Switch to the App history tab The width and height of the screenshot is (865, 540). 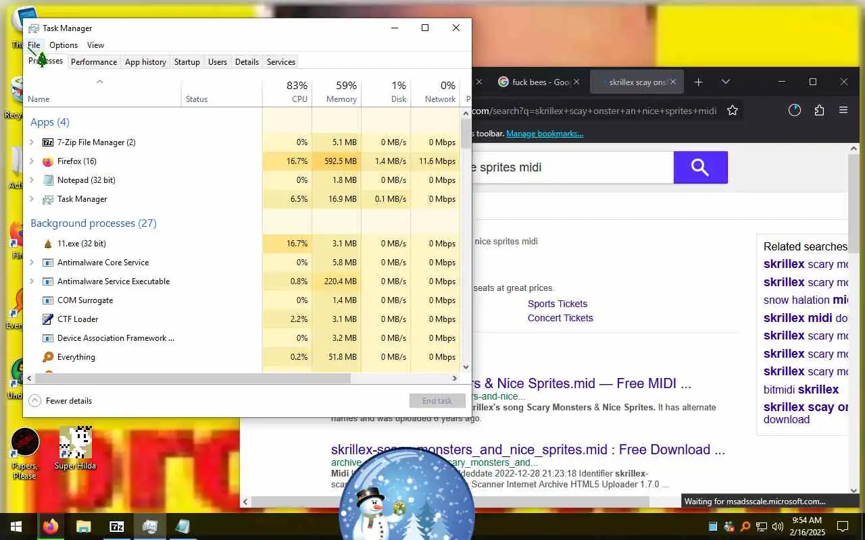tap(145, 61)
